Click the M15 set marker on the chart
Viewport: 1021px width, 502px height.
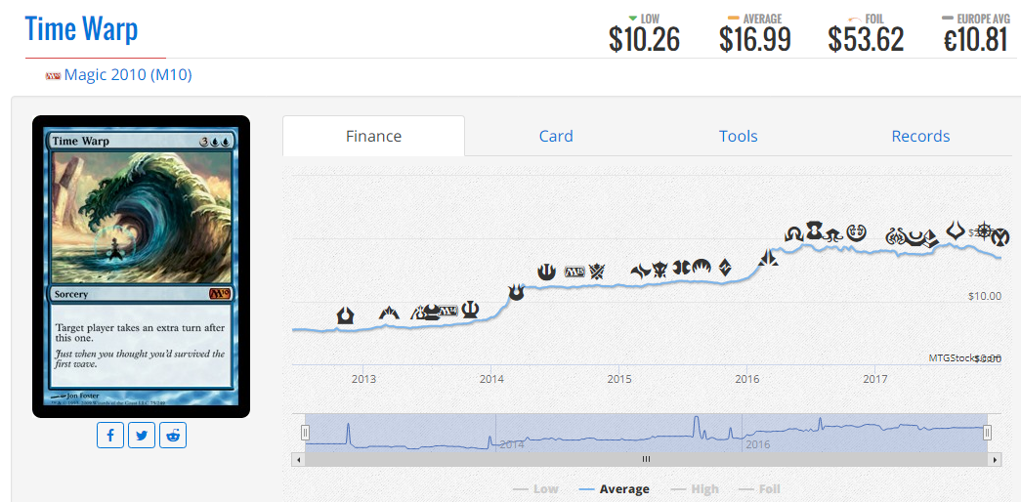pyautogui.click(x=574, y=272)
